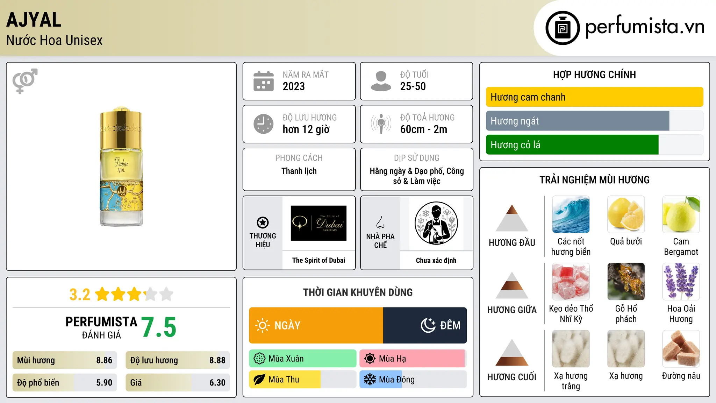Click the pyramid icon above Hương đầu
Screen dimensions: 716x403
tap(512, 218)
